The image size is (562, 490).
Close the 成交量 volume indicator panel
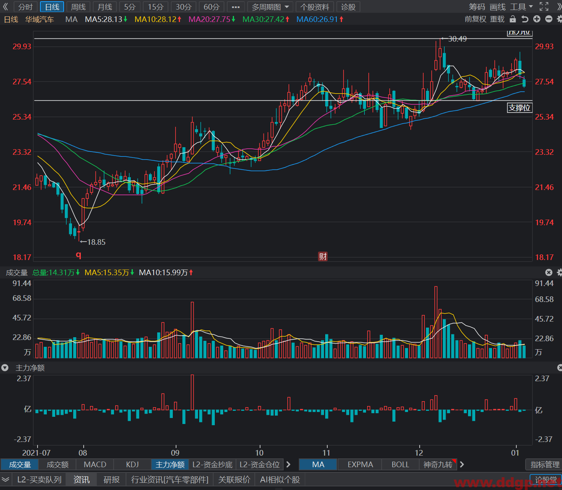[549, 272]
